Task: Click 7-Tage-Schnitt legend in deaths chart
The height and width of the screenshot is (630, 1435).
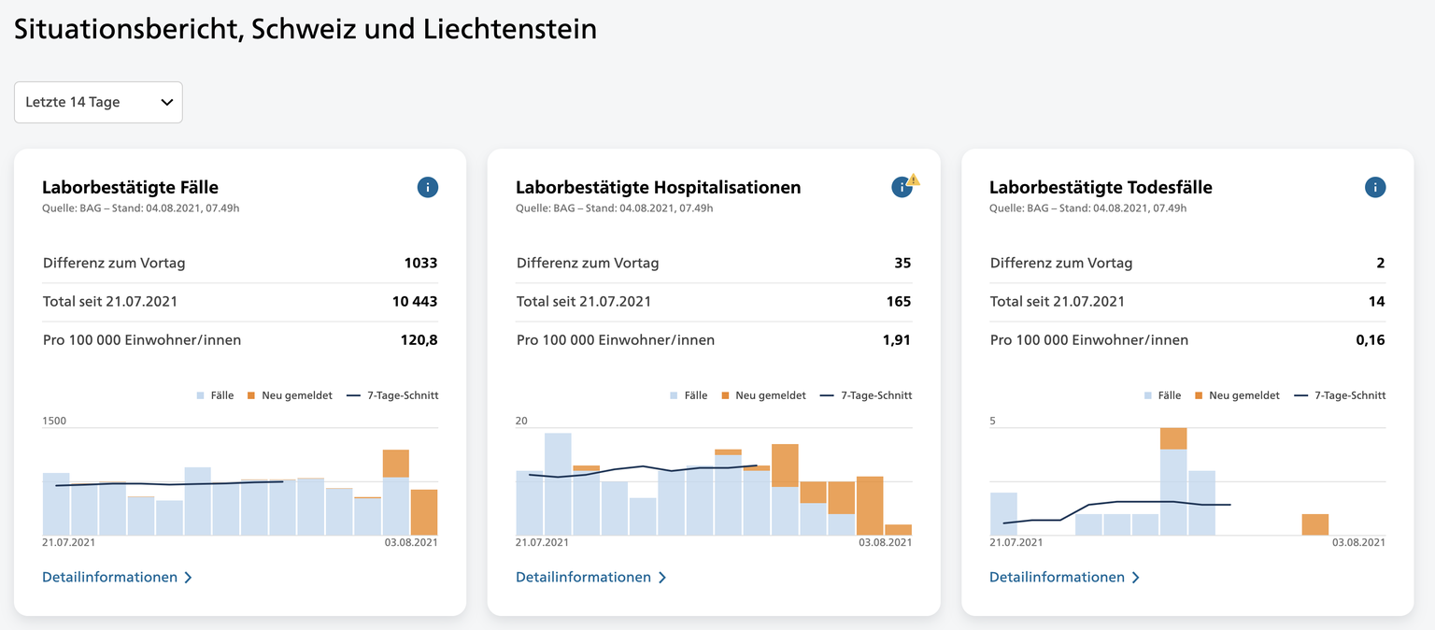Action: [1340, 396]
